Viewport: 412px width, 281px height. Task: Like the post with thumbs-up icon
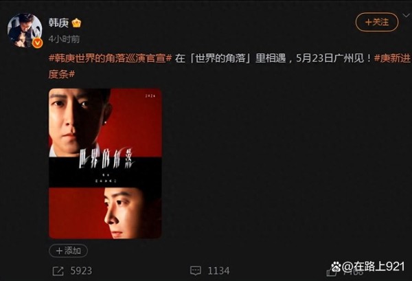pyautogui.click(x=330, y=272)
